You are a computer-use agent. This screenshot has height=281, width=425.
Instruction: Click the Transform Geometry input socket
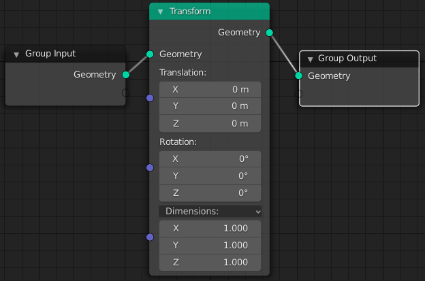pyautogui.click(x=150, y=54)
